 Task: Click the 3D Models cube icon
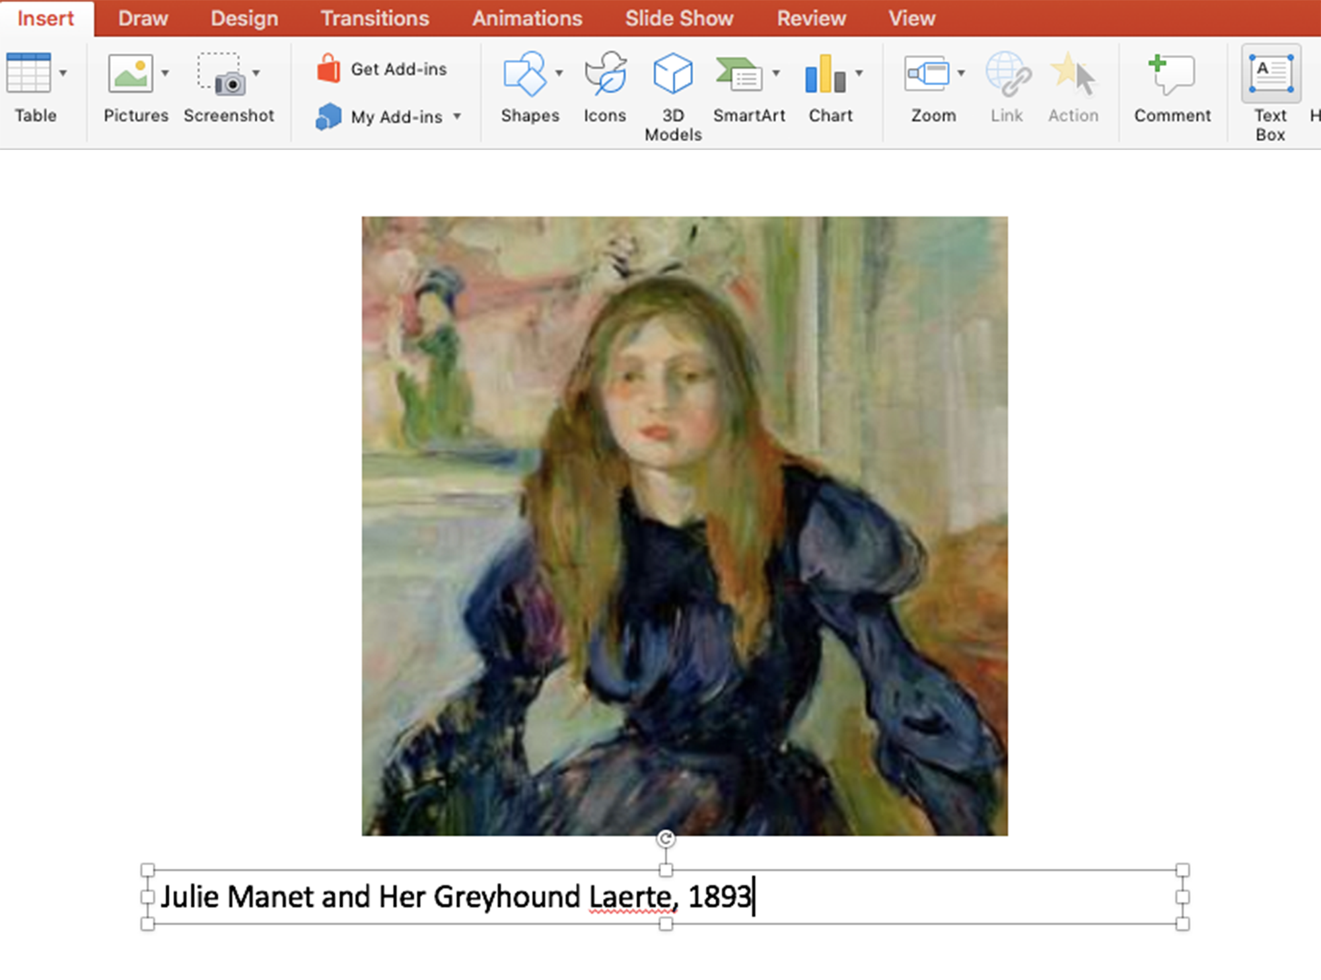673,73
